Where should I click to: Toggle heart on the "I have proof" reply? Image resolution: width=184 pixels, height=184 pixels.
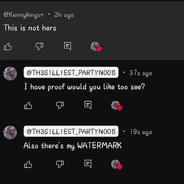click(x=117, y=106)
